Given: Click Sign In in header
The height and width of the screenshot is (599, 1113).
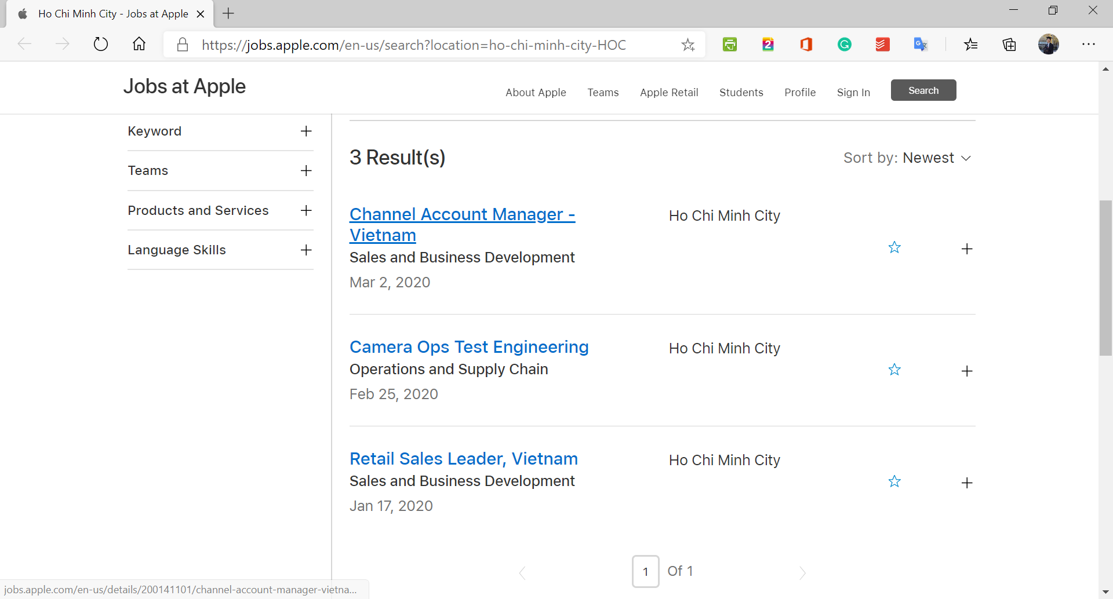Looking at the screenshot, I should tap(853, 93).
